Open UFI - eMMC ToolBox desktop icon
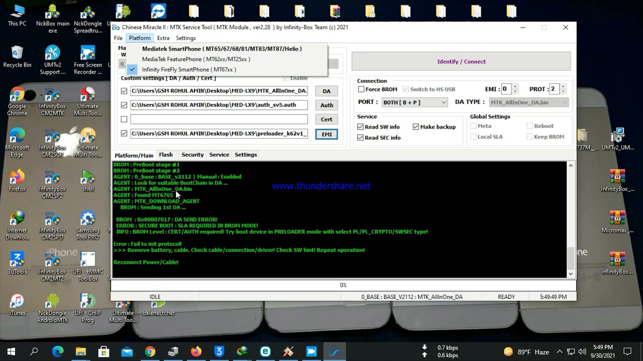The width and height of the screenshot is (643, 361). coord(88,267)
